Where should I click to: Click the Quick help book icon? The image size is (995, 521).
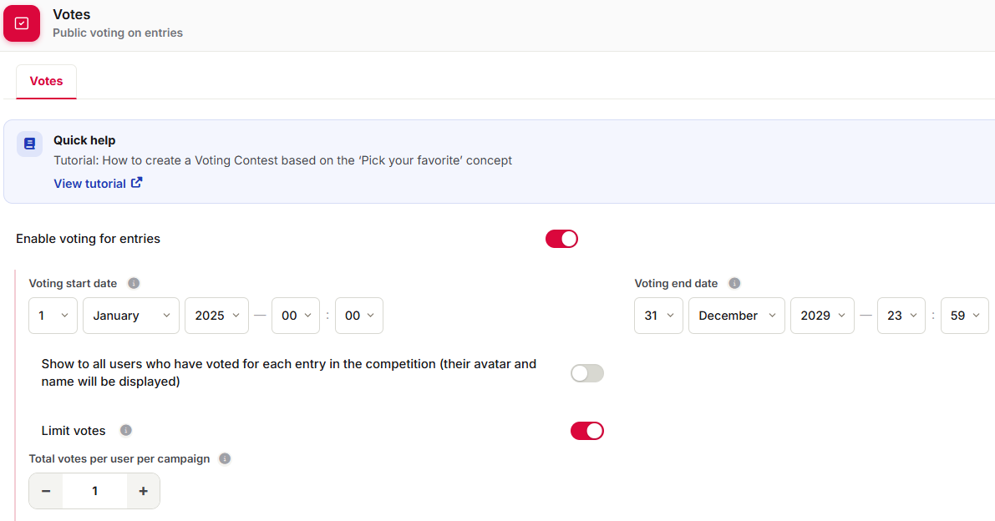[x=29, y=144]
